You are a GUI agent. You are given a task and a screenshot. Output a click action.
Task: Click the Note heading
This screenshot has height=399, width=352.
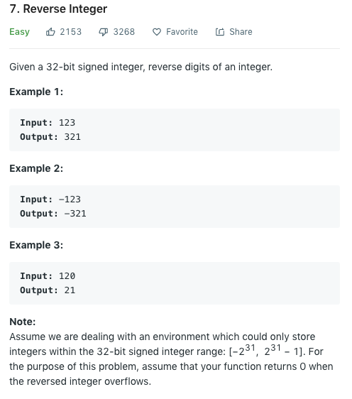[23, 322]
